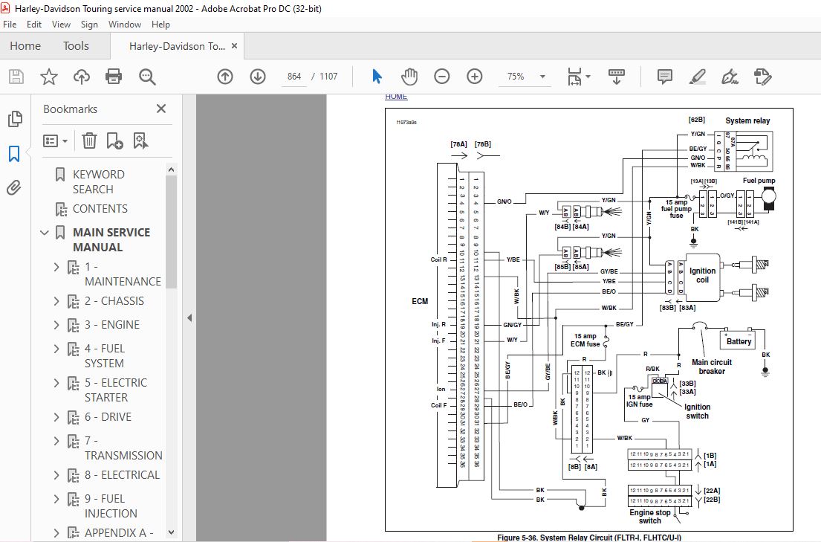
Task: Add a new bookmark
Action: pyautogui.click(x=114, y=141)
